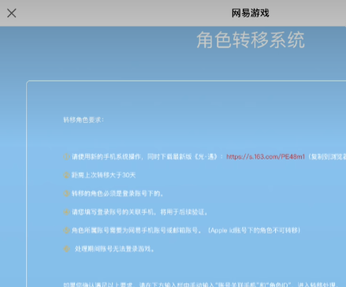Click the Apple id账号 restriction text
This screenshot has width=346, height=287.
point(254,230)
